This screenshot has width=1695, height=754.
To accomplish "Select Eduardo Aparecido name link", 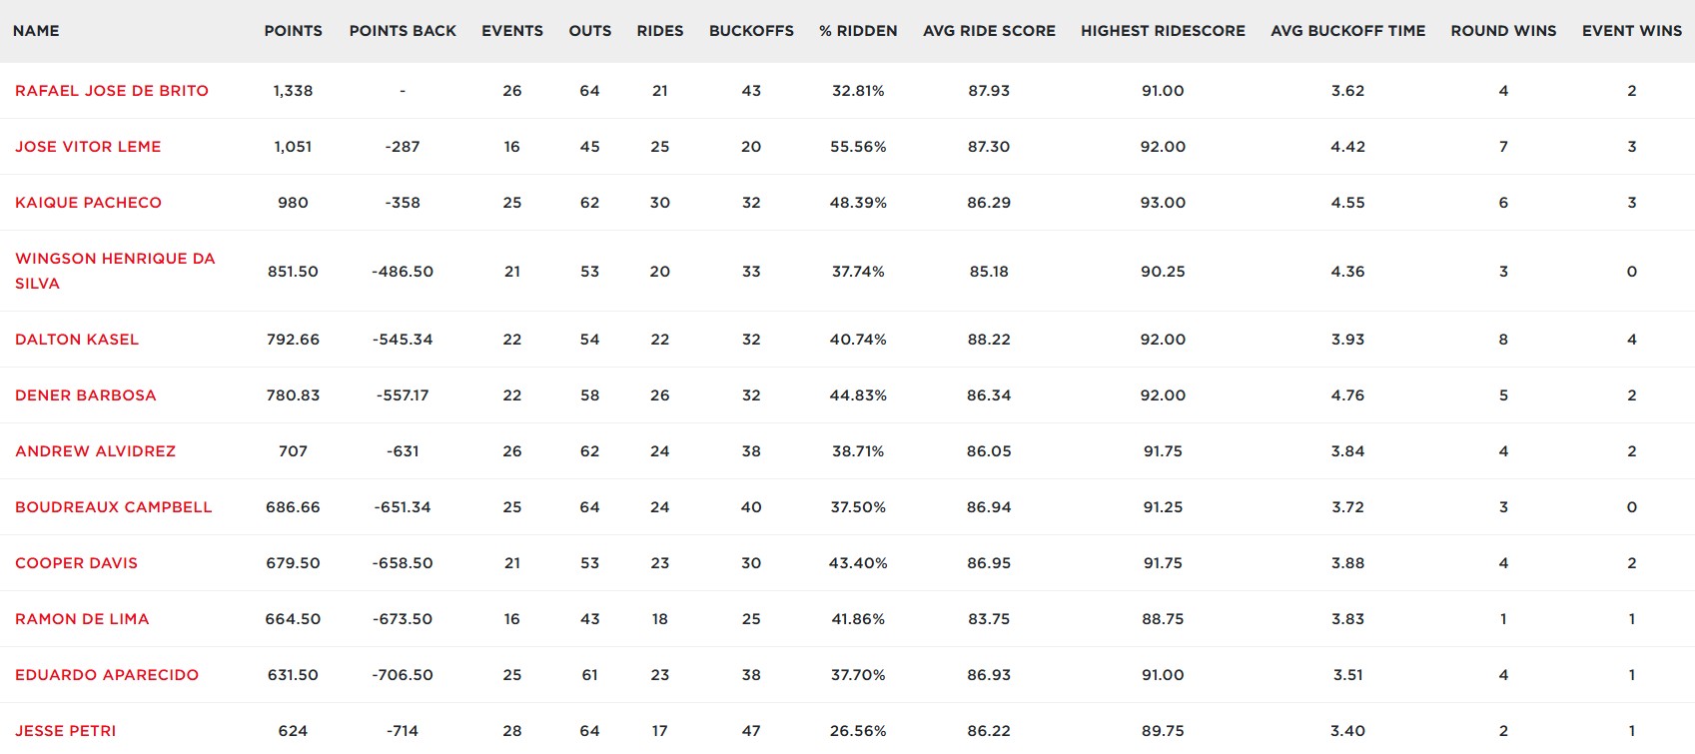I will [107, 675].
